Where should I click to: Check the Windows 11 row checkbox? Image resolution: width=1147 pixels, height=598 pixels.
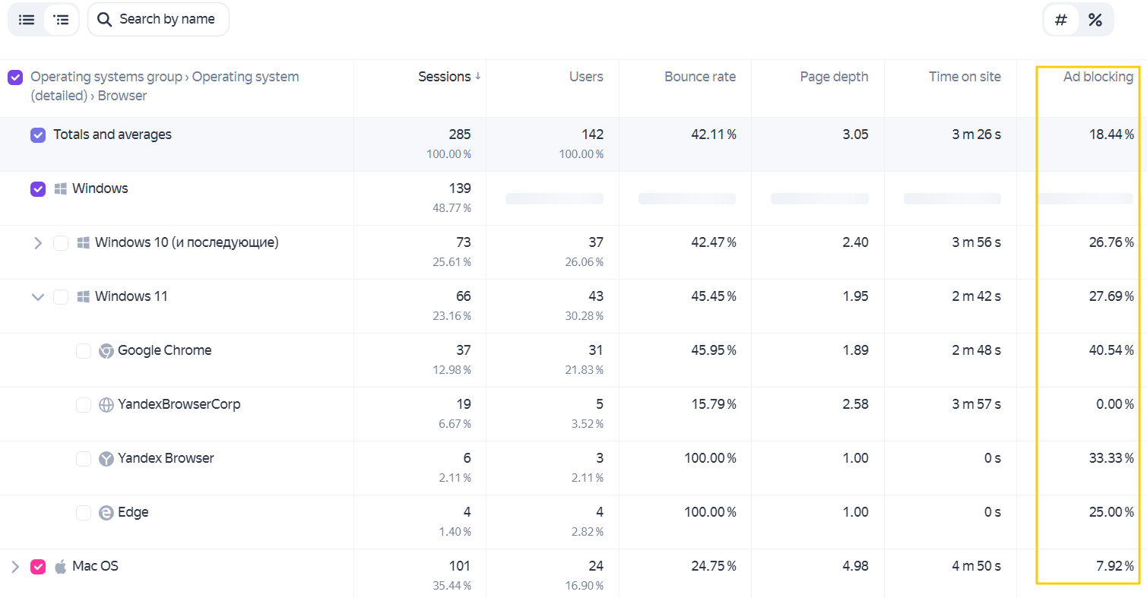tap(61, 297)
